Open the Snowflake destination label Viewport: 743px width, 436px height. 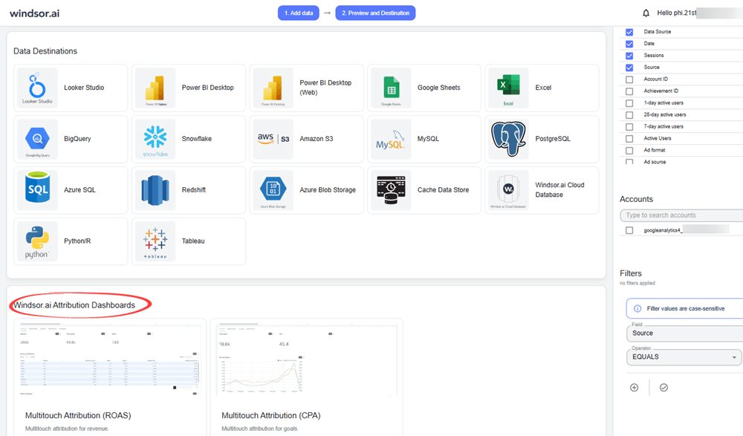click(x=197, y=139)
